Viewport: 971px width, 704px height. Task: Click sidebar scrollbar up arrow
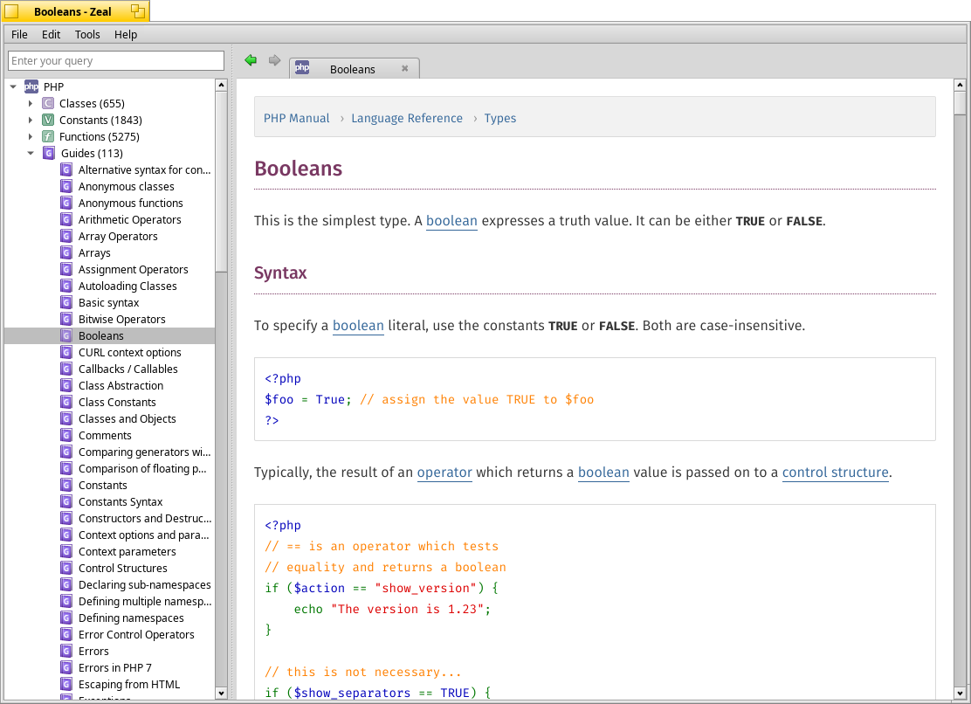(221, 85)
